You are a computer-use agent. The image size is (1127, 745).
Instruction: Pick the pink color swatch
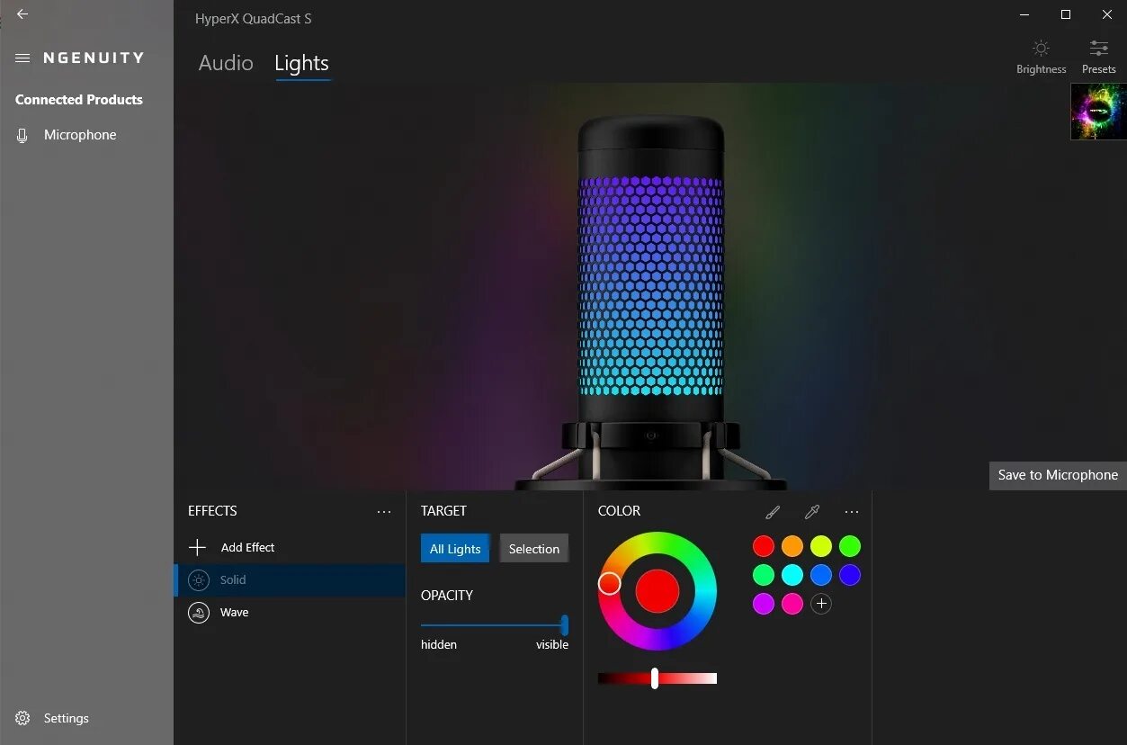point(792,604)
